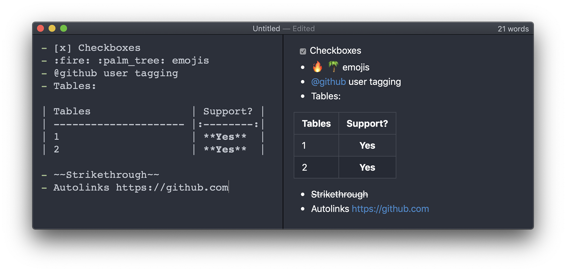Screen dimensions: 566x272
Task: Click the fire emoji in the preview
Action: click(x=317, y=67)
